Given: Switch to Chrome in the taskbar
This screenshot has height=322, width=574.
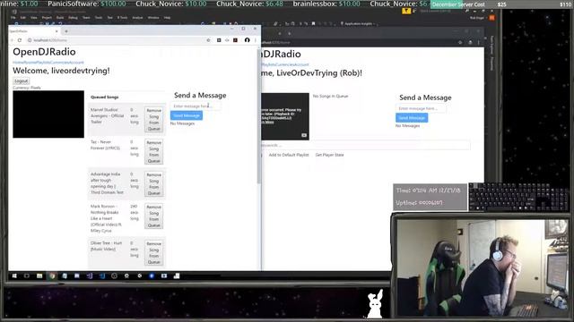Looking at the screenshot, I should point(52,276).
